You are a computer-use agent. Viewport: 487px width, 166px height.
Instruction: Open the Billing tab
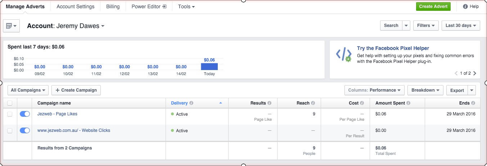pyautogui.click(x=113, y=6)
